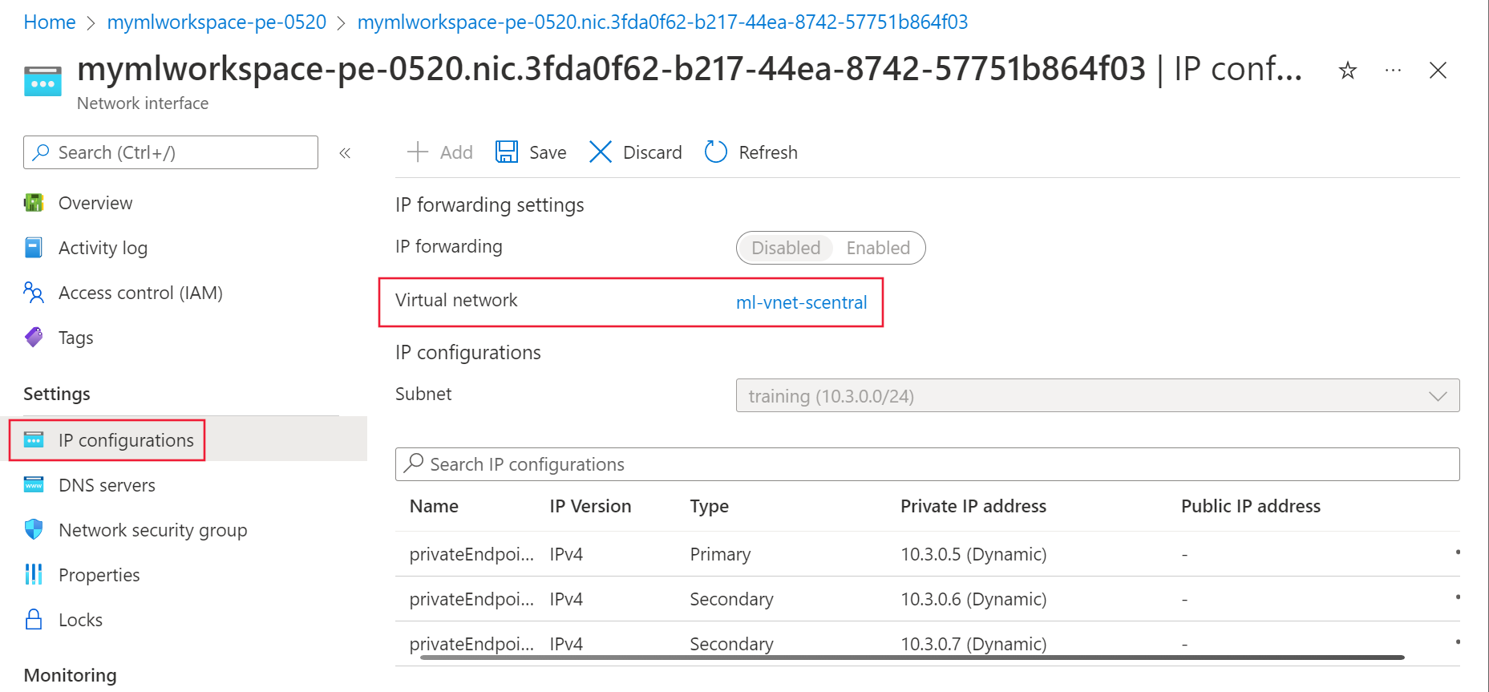Open the DNS servers menu item
1489x692 pixels.
coord(107,485)
